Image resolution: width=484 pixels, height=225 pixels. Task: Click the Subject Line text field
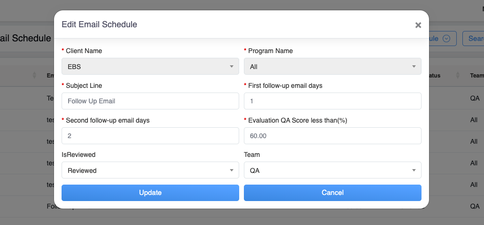(150, 101)
